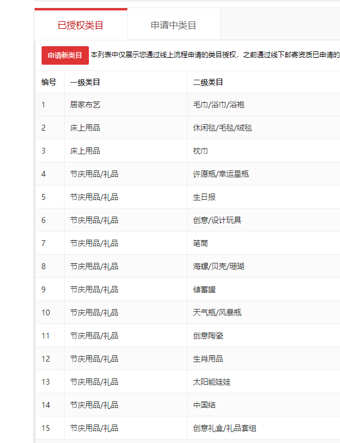The height and width of the screenshot is (443, 340).
Task: Select the 中国结 entry in row 14
Action: point(204,405)
